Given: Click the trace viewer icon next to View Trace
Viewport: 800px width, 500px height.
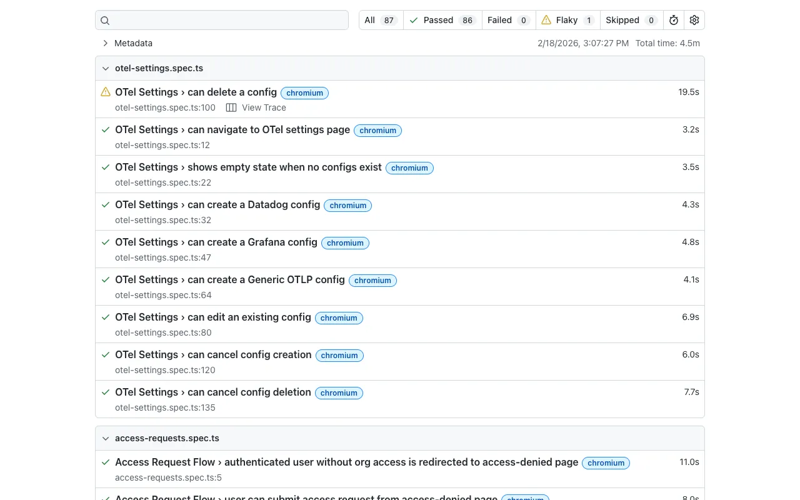Looking at the screenshot, I should (231, 107).
